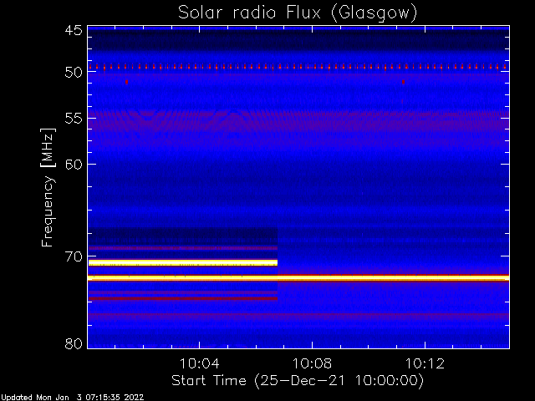
Task: Click the 60 frequency tick label
Action: [74, 165]
